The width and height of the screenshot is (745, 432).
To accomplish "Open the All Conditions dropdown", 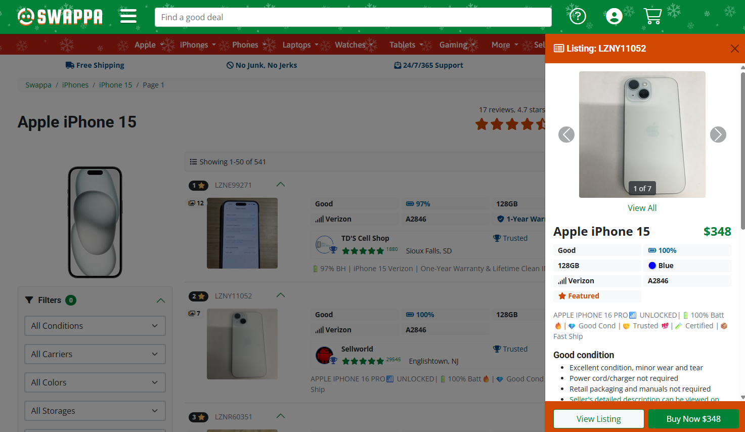I will (x=95, y=326).
